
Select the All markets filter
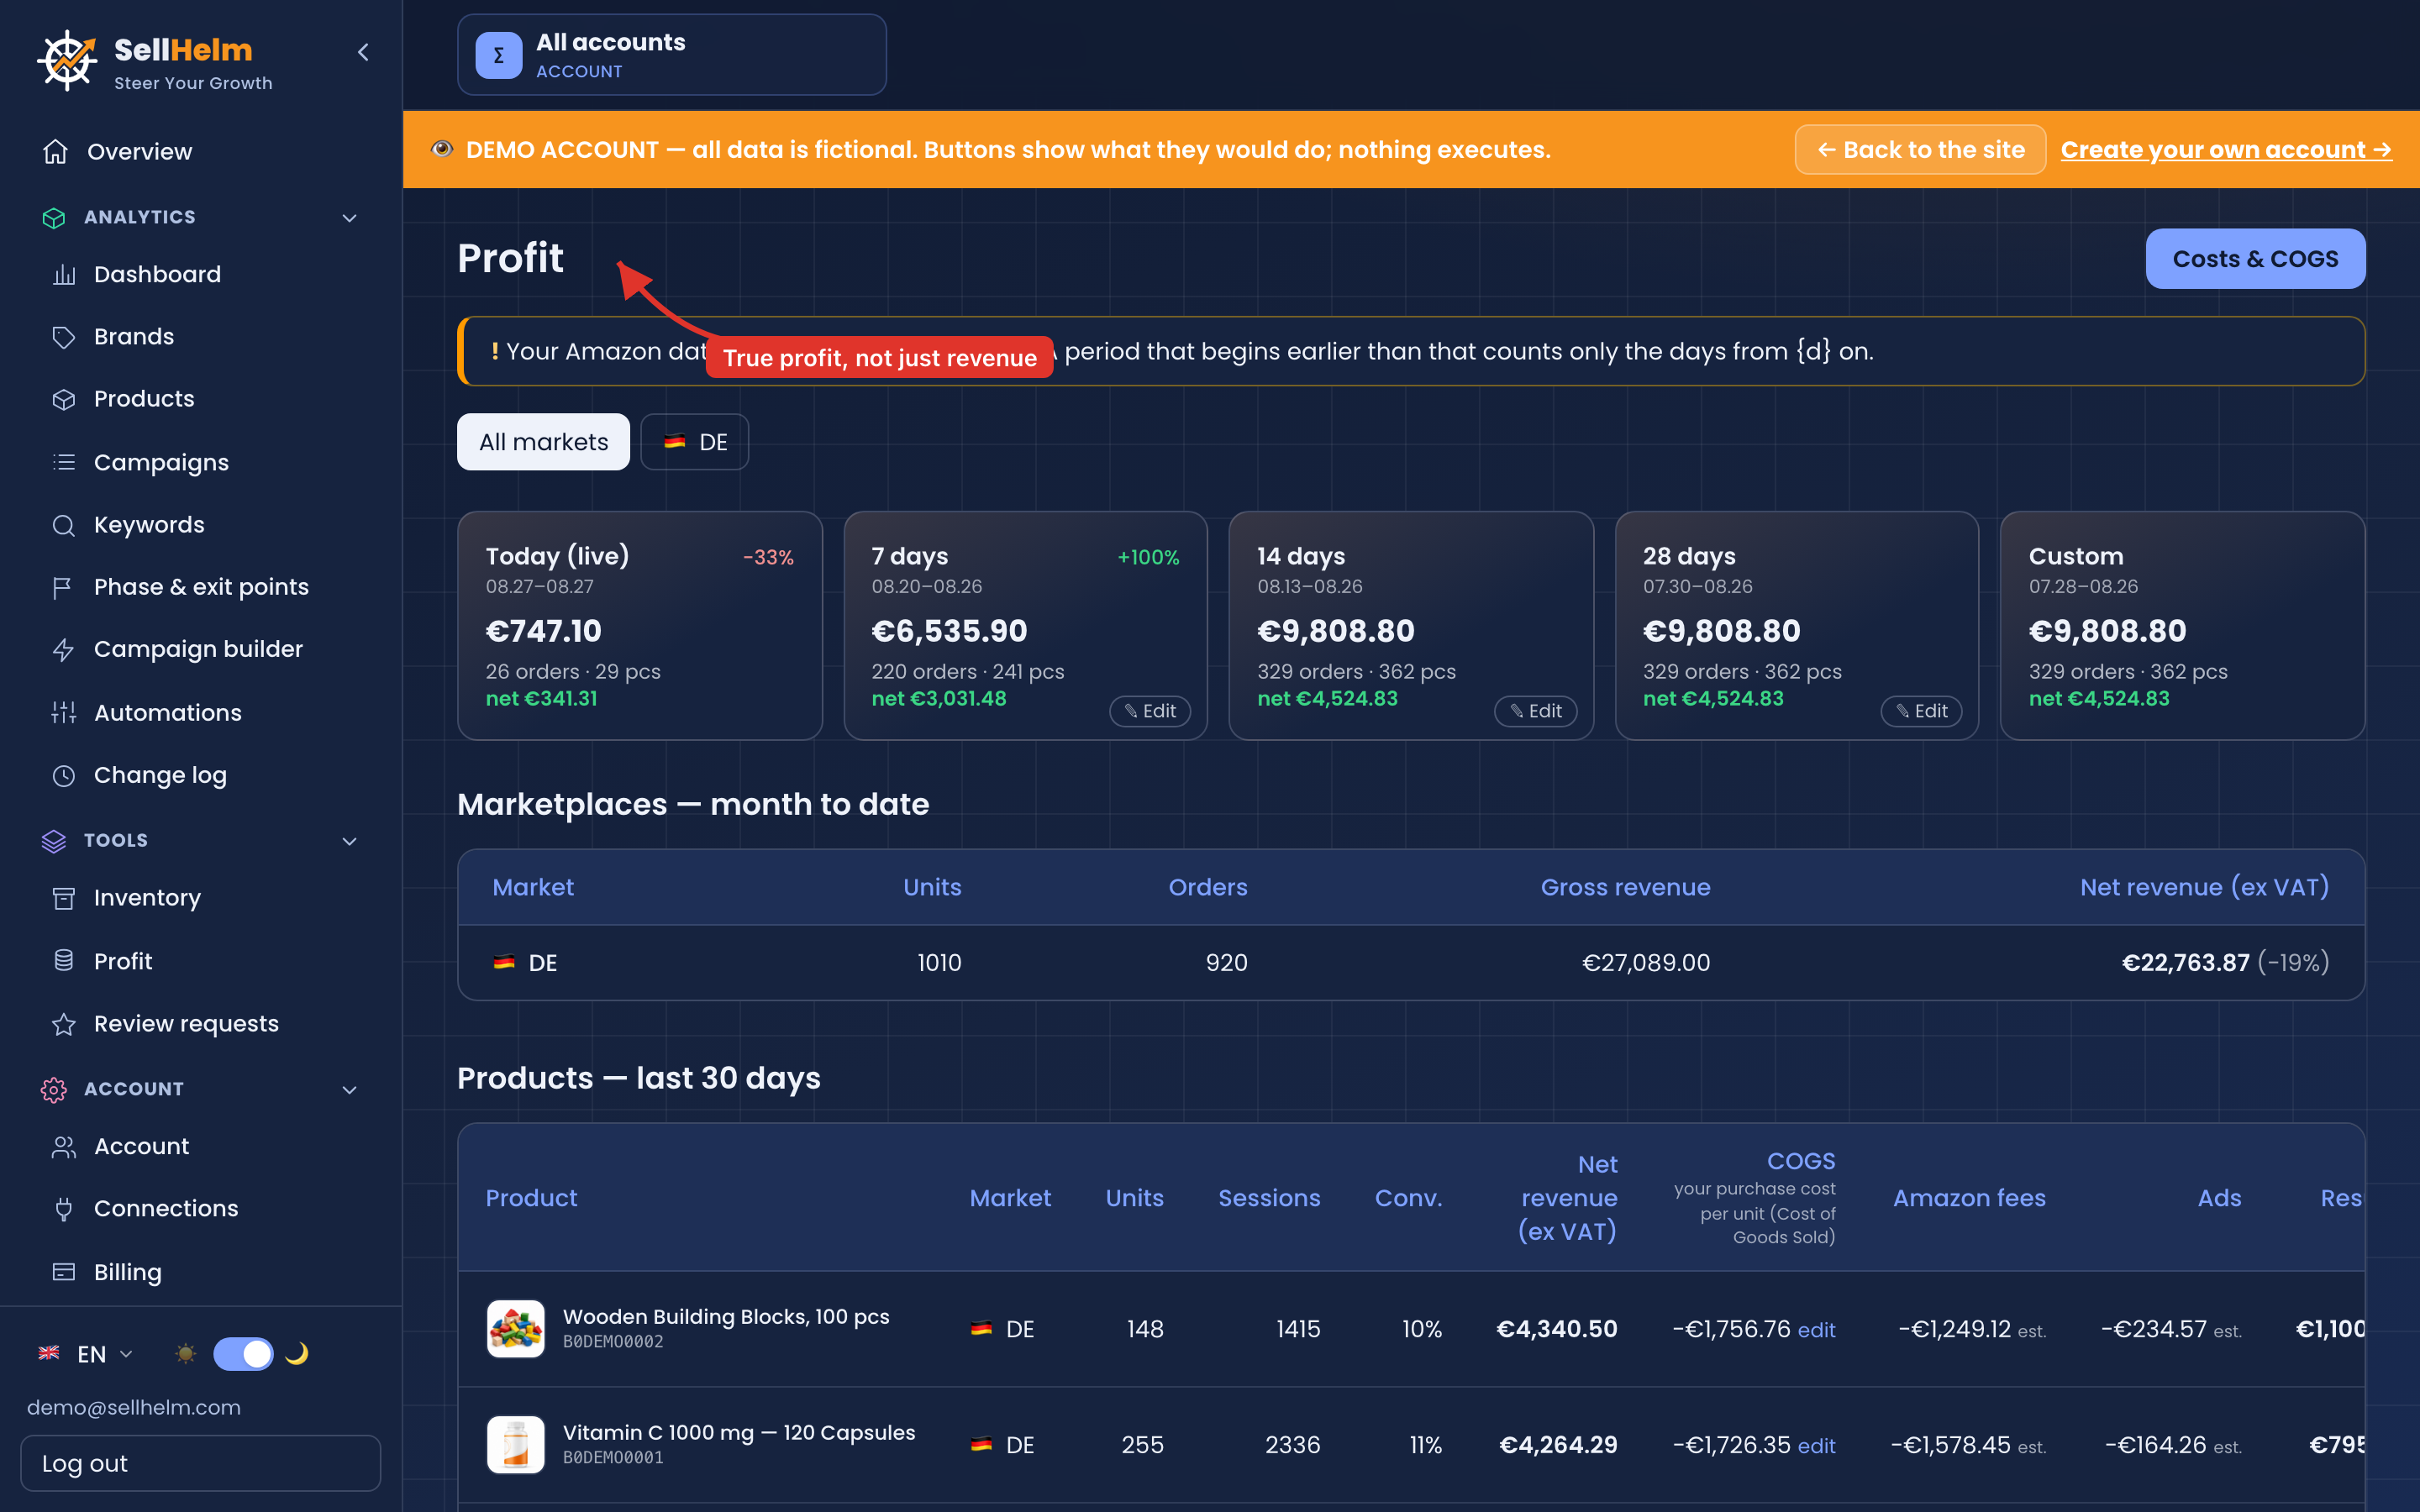(x=543, y=442)
